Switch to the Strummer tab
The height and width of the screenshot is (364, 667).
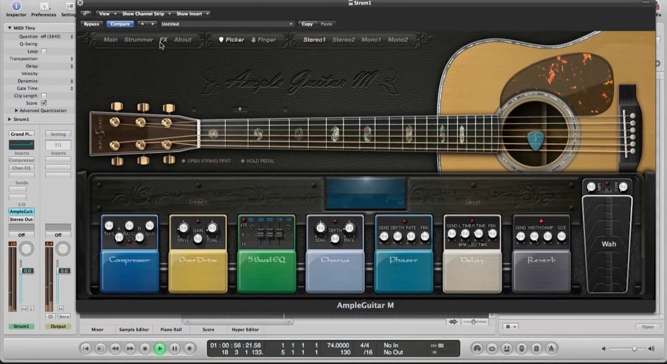138,39
